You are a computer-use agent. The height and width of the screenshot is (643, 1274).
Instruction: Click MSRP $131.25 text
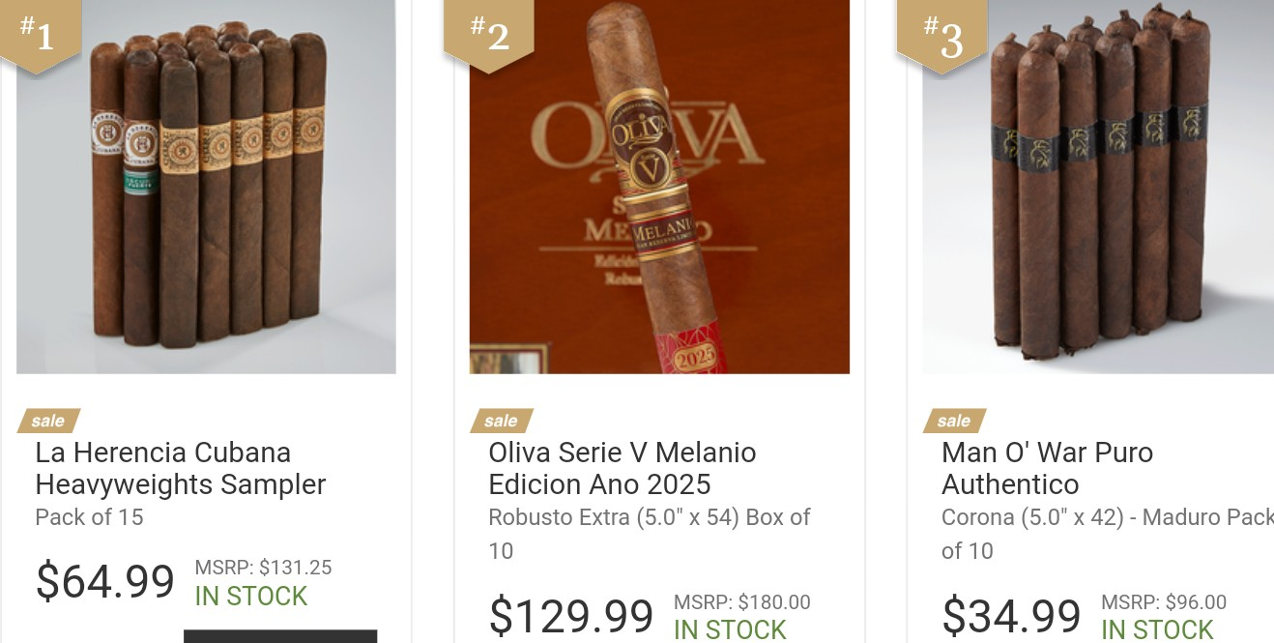coord(263,568)
